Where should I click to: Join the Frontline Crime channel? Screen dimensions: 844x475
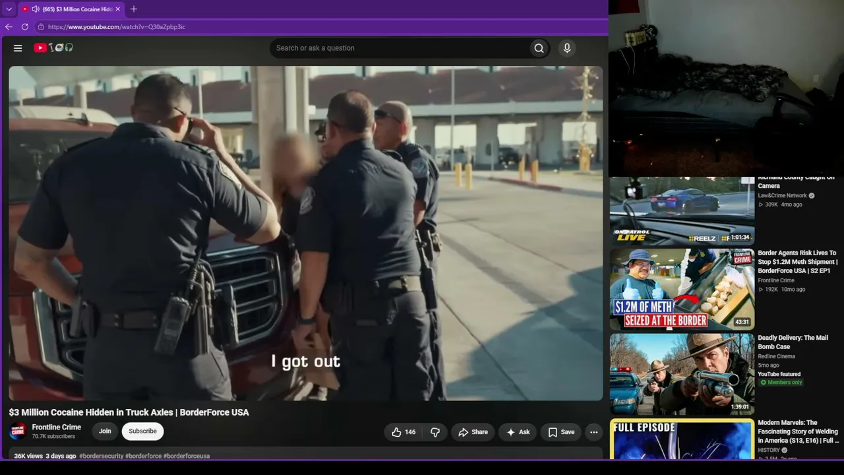[105, 431]
